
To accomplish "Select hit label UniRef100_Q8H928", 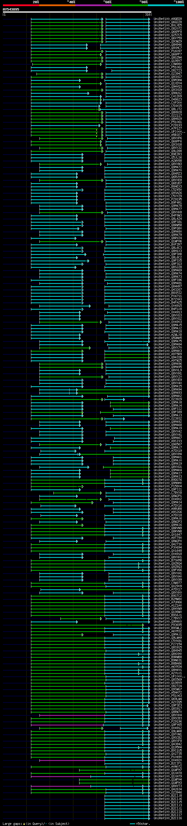I will click(168, 112).
